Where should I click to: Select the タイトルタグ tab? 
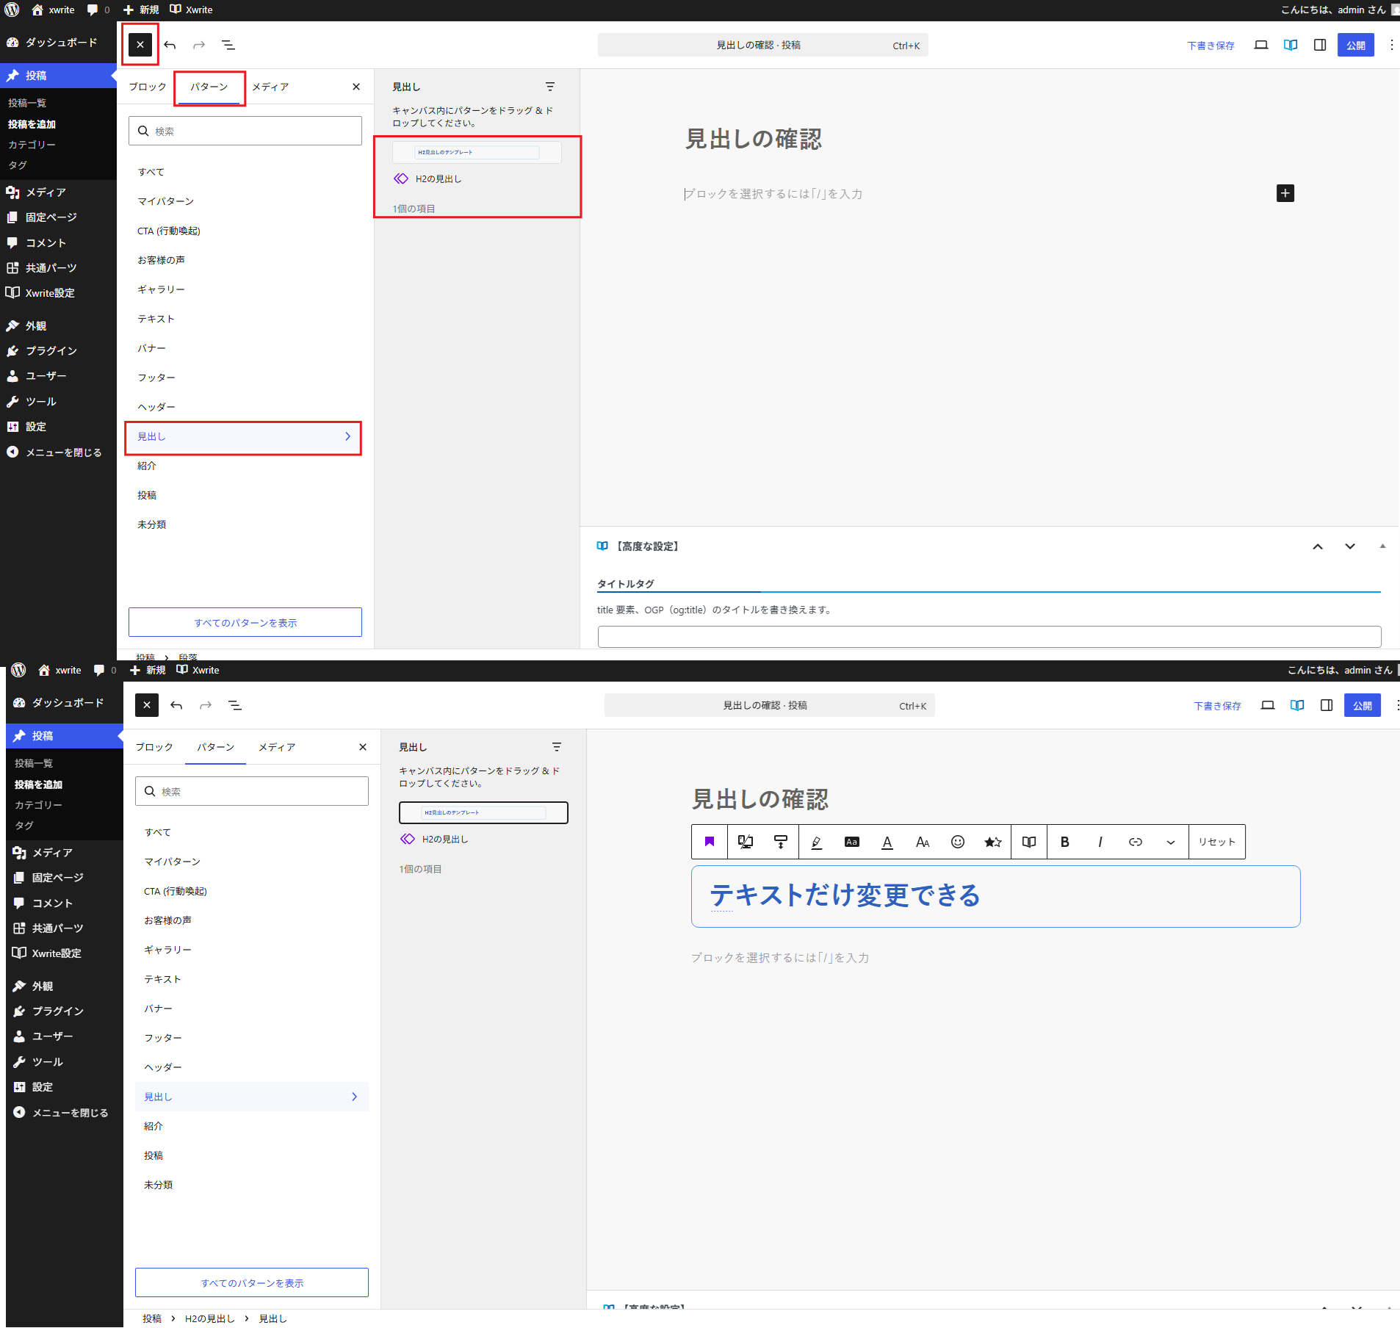tap(625, 584)
